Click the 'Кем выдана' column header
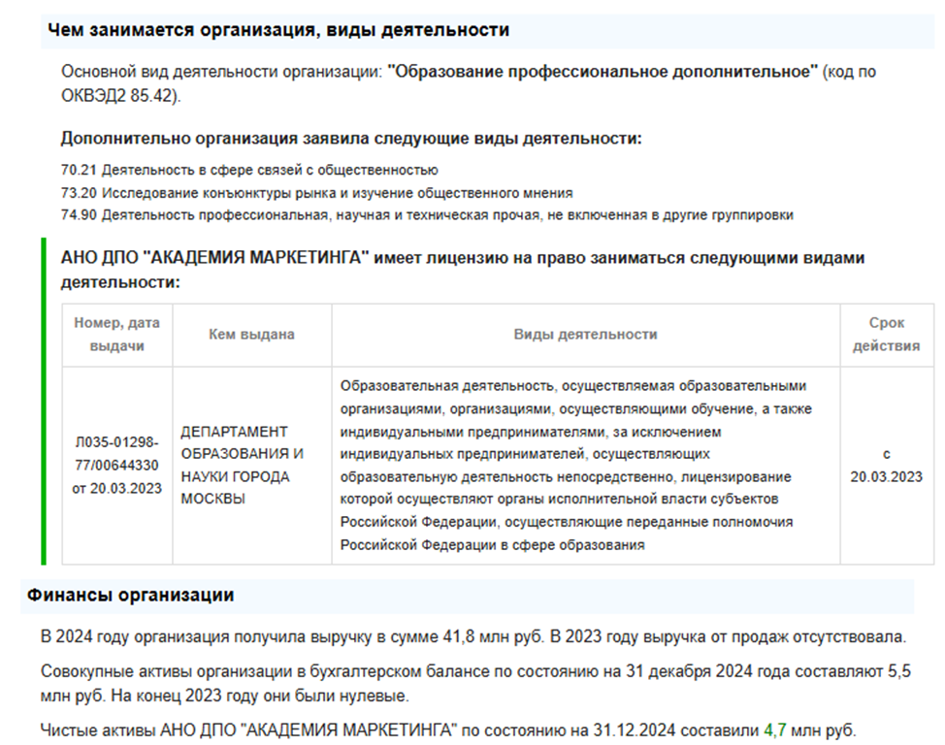This screenshot has height=745, width=945. click(252, 335)
